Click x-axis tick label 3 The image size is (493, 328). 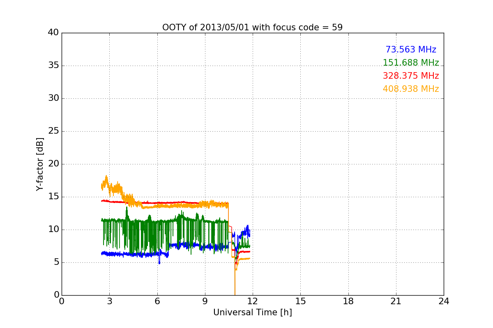click(109, 301)
